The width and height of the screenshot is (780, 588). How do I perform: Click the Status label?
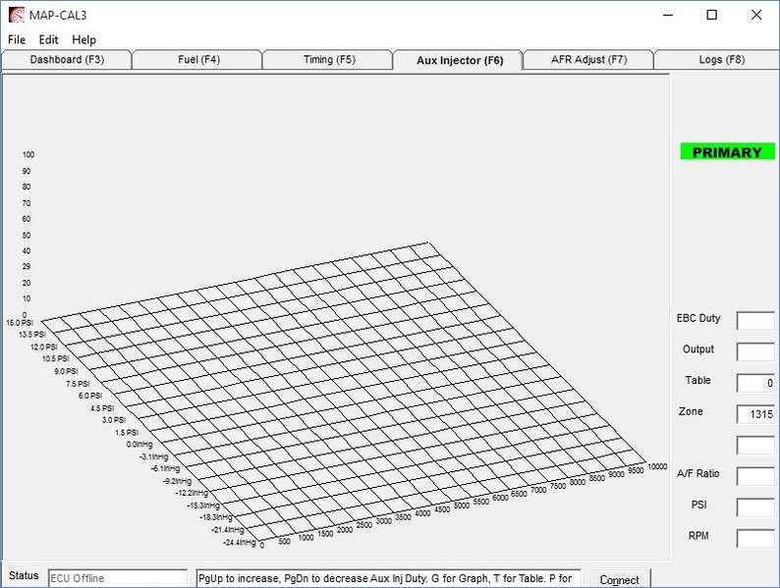pyautogui.click(x=24, y=575)
